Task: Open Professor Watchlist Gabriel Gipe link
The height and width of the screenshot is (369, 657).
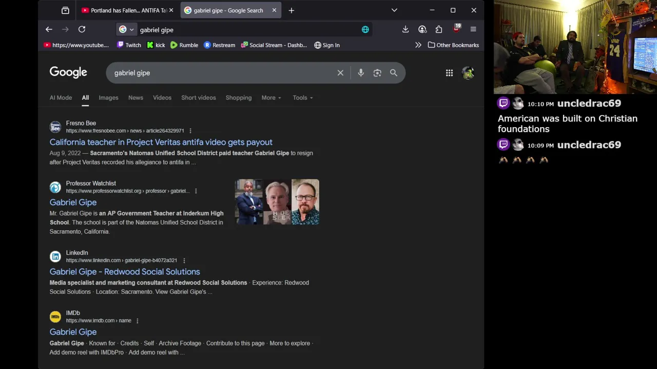Action: point(73,202)
